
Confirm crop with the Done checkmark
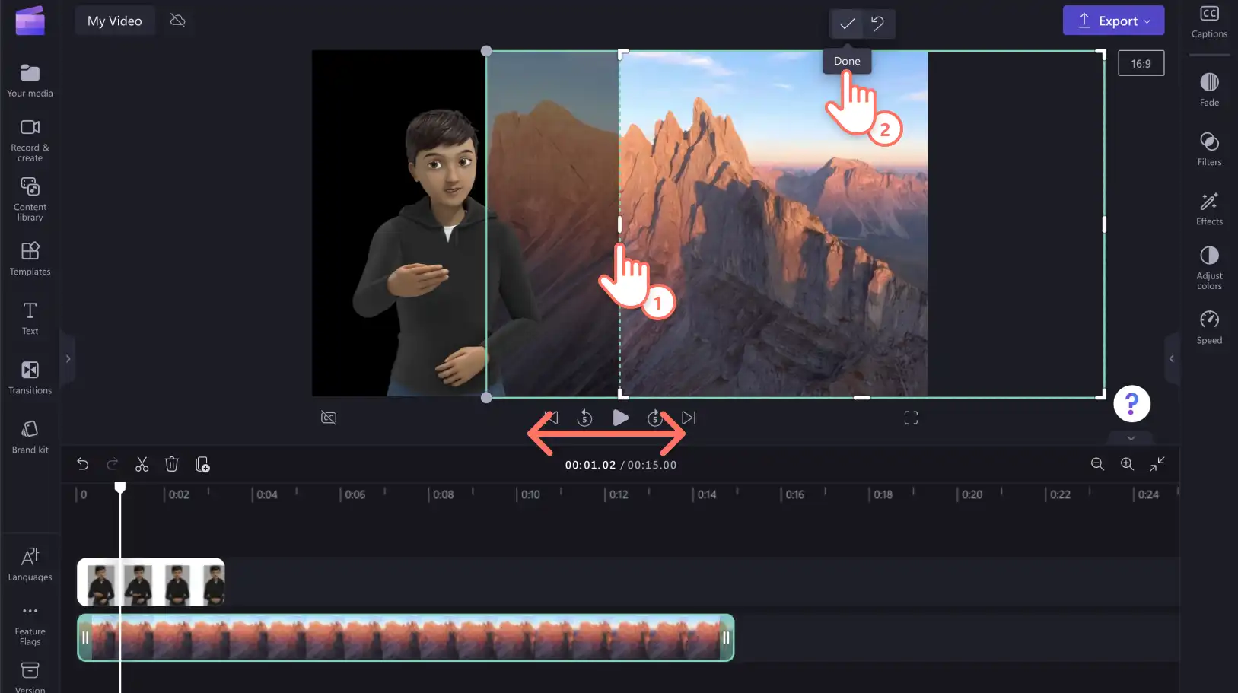[846, 24]
